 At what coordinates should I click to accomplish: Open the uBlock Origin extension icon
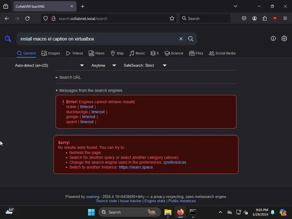[275, 18]
